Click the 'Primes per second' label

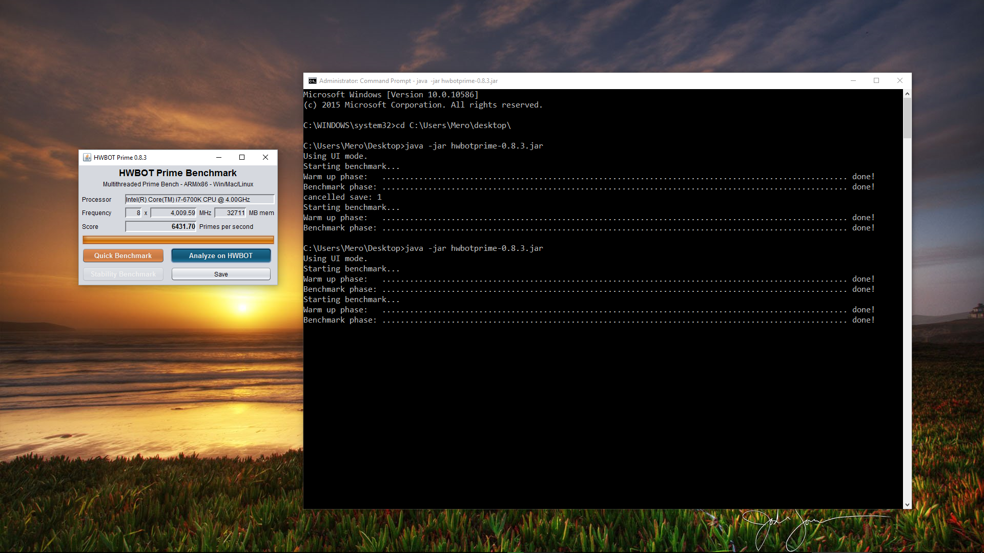pos(226,227)
